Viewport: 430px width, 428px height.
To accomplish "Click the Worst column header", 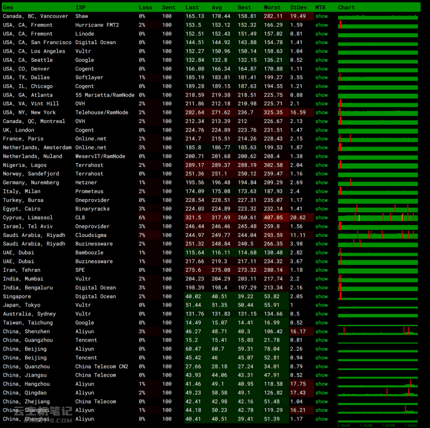I will (x=272, y=7).
